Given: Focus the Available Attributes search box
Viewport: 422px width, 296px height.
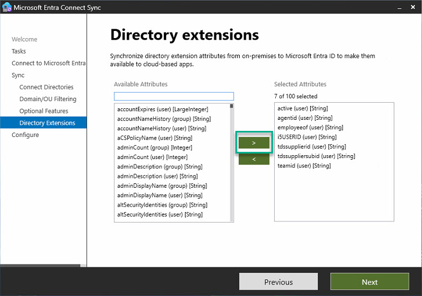Looking at the screenshot, I should point(174,97).
